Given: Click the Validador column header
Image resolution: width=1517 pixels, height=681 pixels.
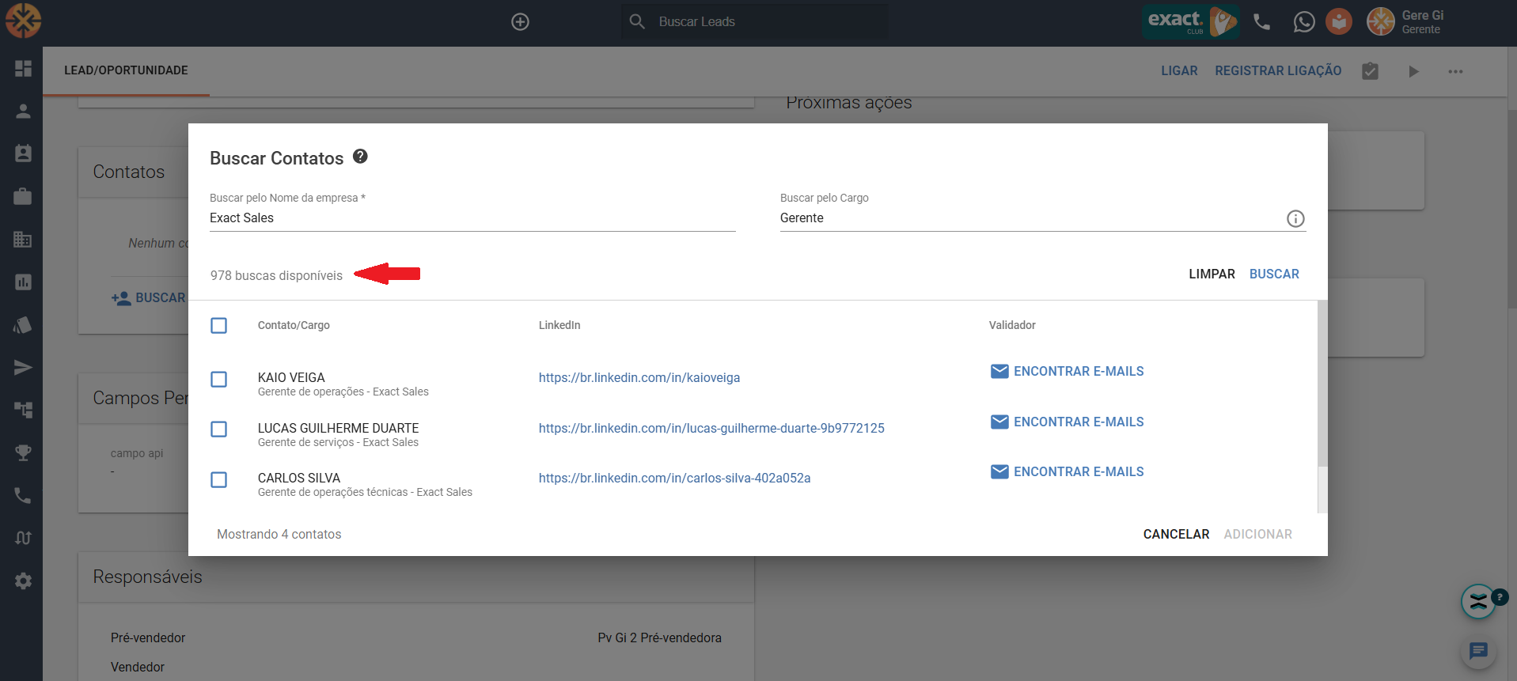Looking at the screenshot, I should click(1012, 326).
